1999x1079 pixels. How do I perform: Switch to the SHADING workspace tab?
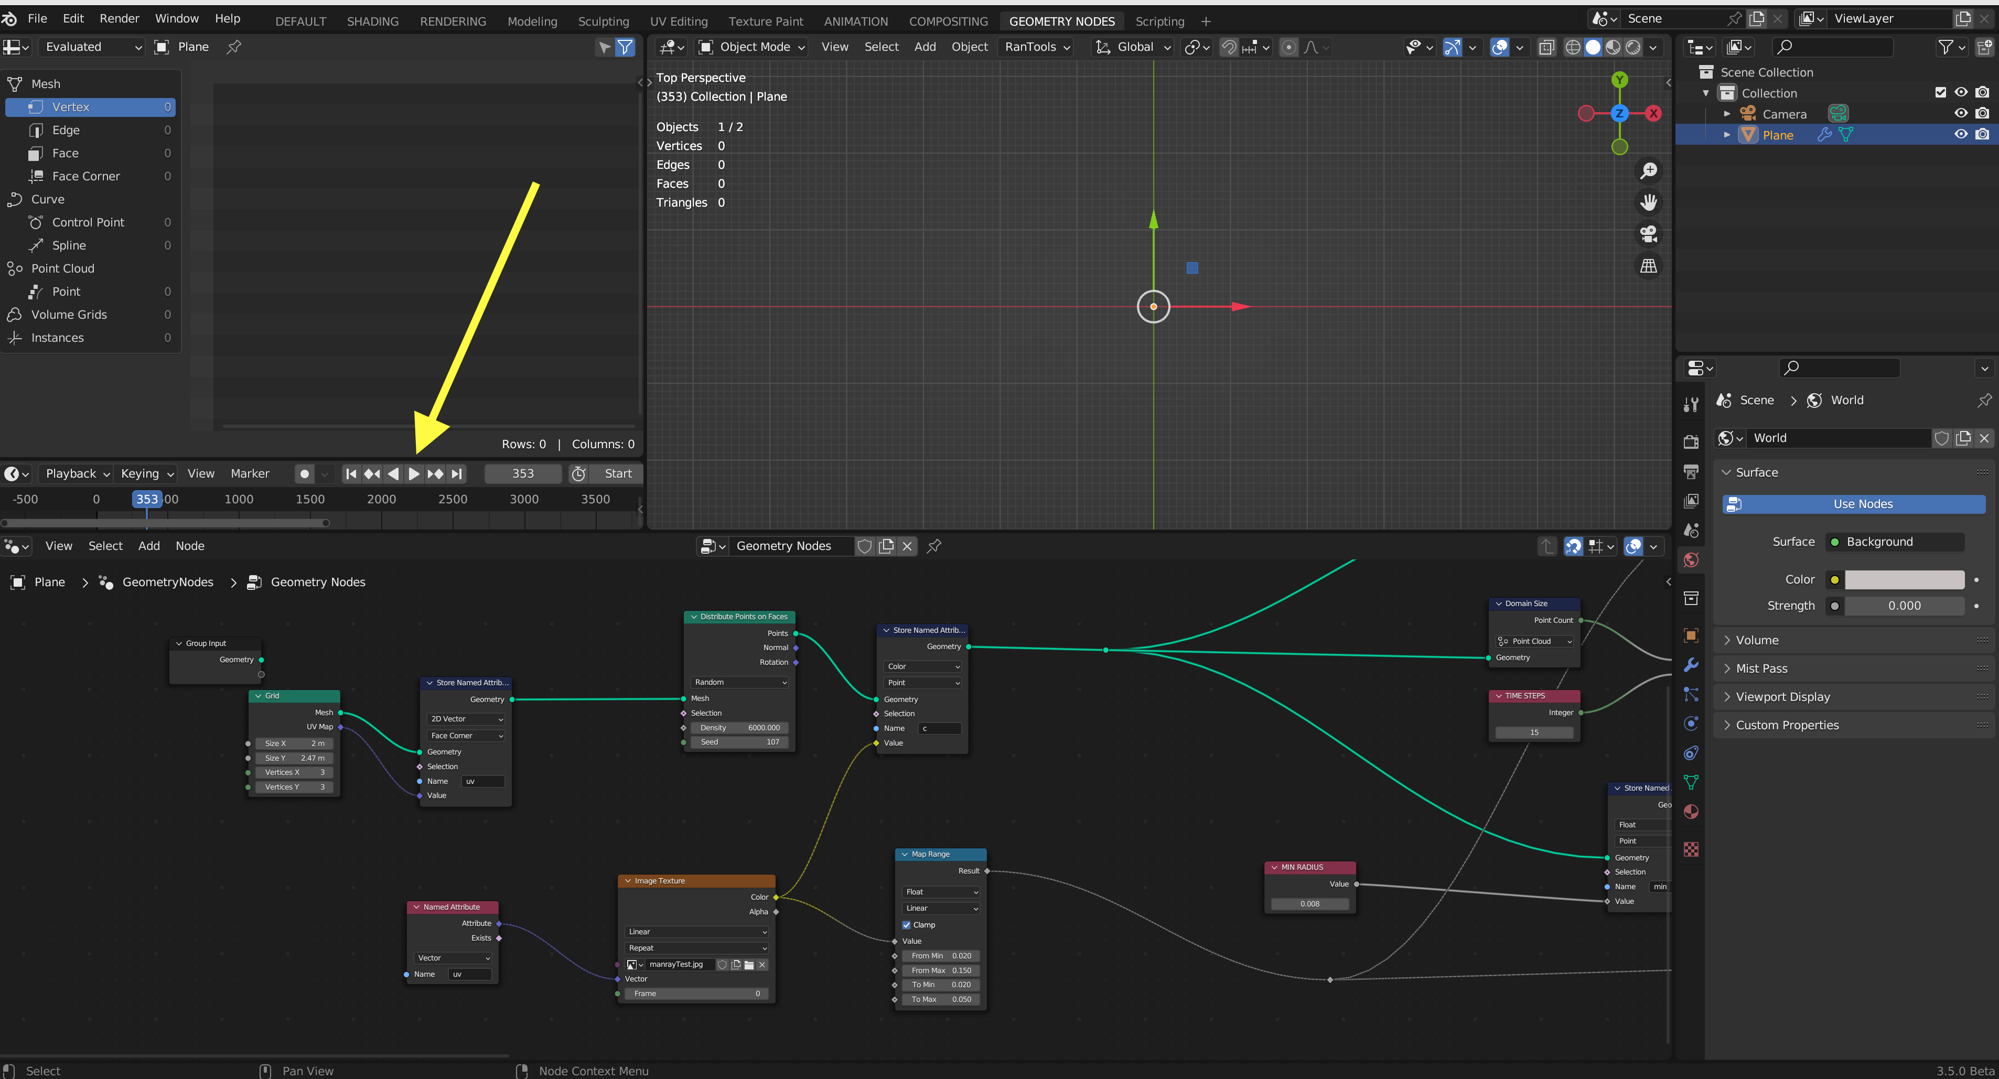click(x=372, y=21)
